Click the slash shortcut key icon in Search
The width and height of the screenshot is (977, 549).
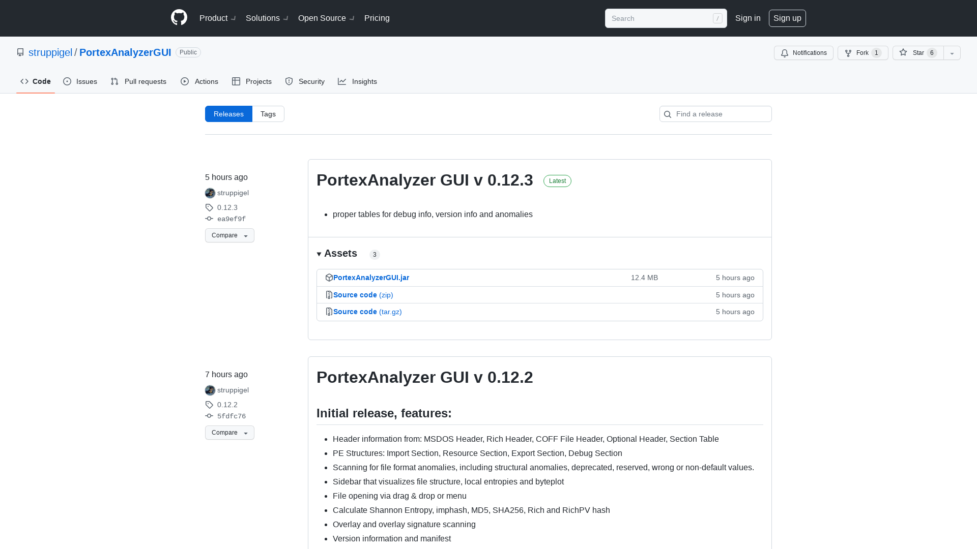[717, 18]
